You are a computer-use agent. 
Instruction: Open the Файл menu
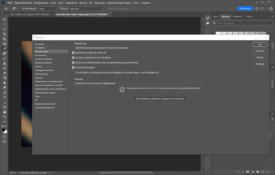pos(10,3)
